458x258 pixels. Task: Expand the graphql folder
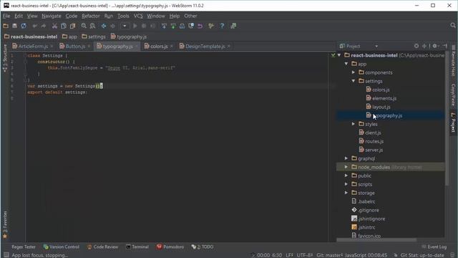[x=346, y=158]
